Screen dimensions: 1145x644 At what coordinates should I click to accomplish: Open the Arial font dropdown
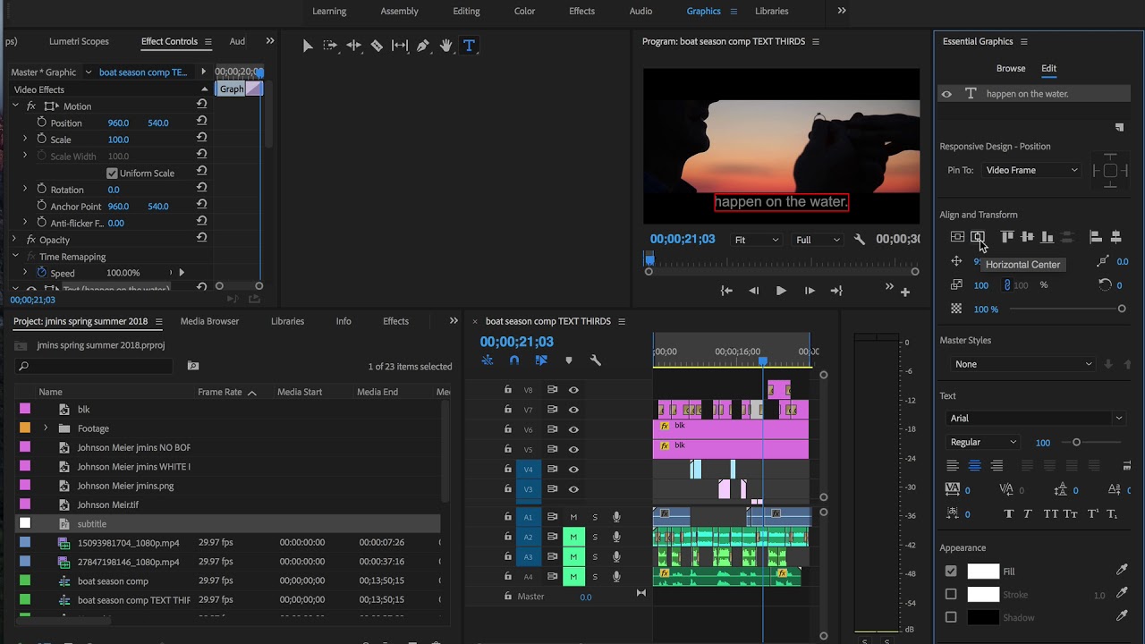click(x=1035, y=419)
